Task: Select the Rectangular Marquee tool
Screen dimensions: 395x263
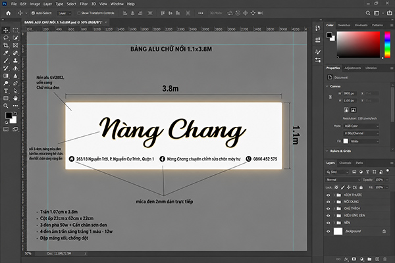Action: [15, 30]
